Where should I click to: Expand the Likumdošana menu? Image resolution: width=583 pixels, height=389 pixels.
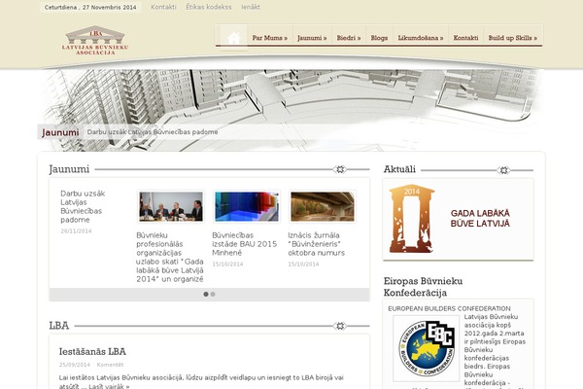(421, 38)
